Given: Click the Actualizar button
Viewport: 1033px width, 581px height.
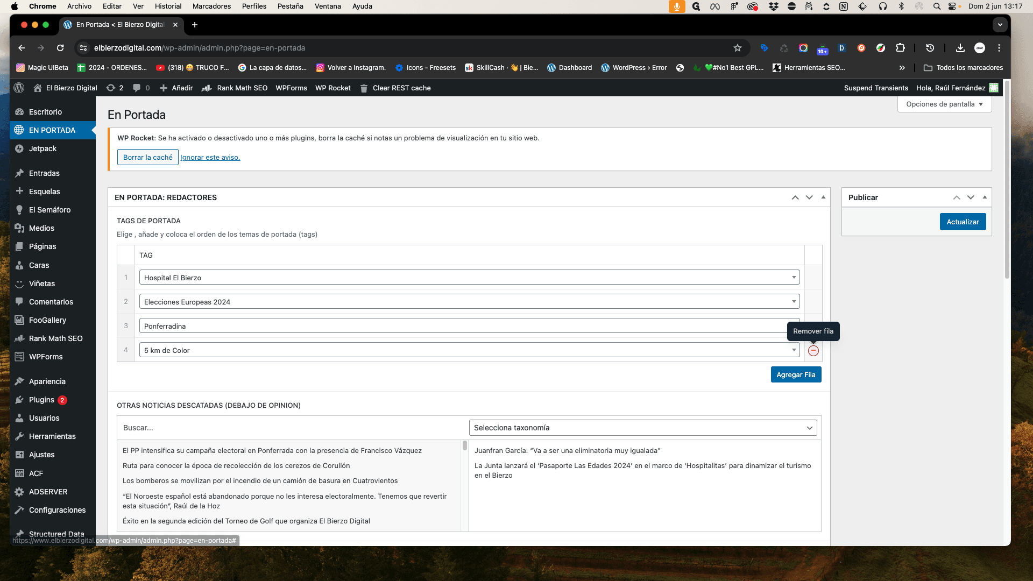Looking at the screenshot, I should pyautogui.click(x=963, y=222).
